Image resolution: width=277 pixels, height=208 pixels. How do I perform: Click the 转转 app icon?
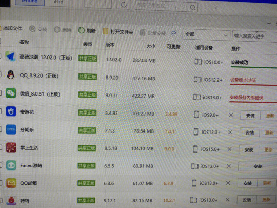point(11,201)
